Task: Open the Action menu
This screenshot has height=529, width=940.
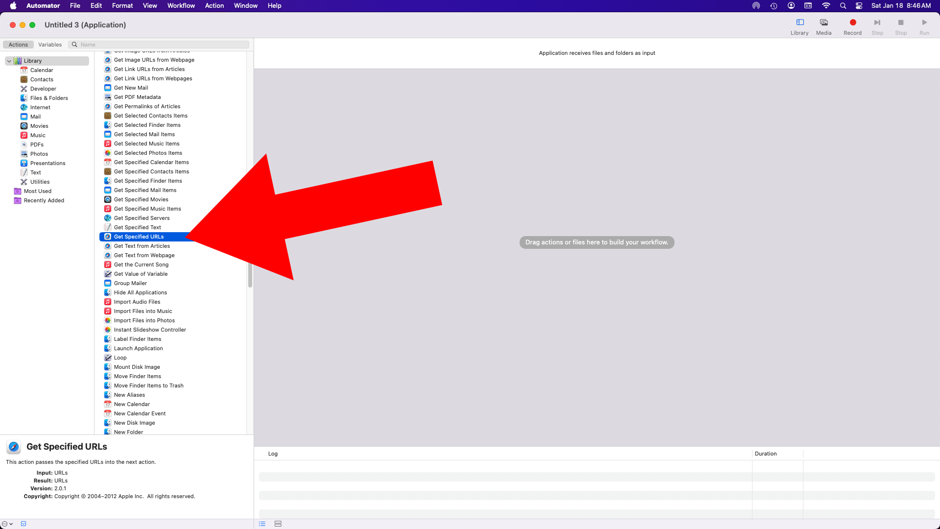Action: (x=214, y=6)
